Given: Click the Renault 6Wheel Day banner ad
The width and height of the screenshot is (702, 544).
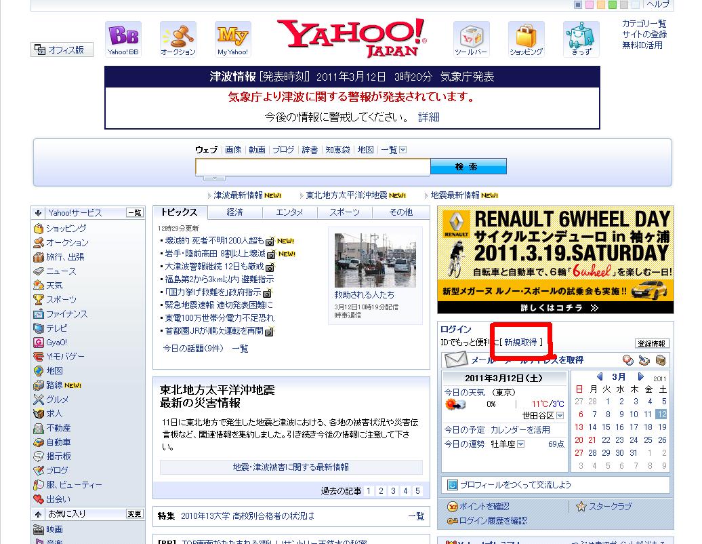Looking at the screenshot, I should (x=555, y=260).
